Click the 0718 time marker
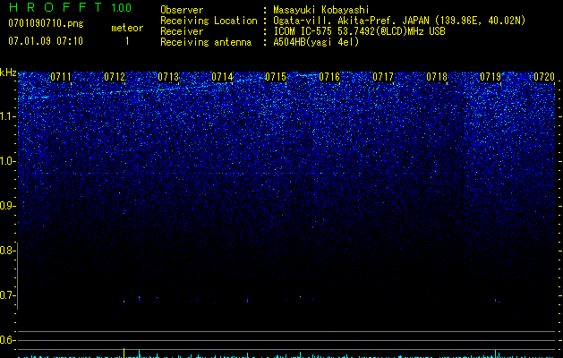 click(437, 77)
